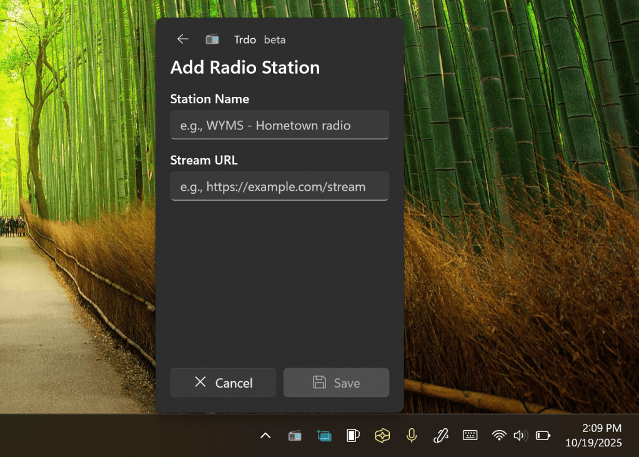Click the Station Name label
The image size is (639, 457).
point(209,99)
